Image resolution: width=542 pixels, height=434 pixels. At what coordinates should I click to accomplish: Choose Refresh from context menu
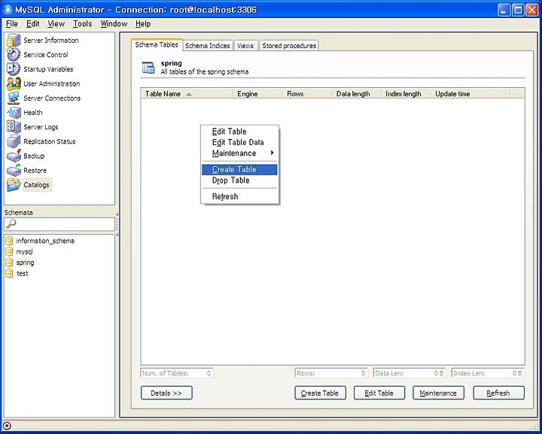(x=239, y=196)
